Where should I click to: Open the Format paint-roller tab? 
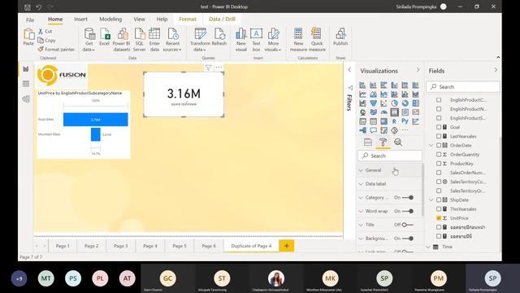tap(383, 142)
